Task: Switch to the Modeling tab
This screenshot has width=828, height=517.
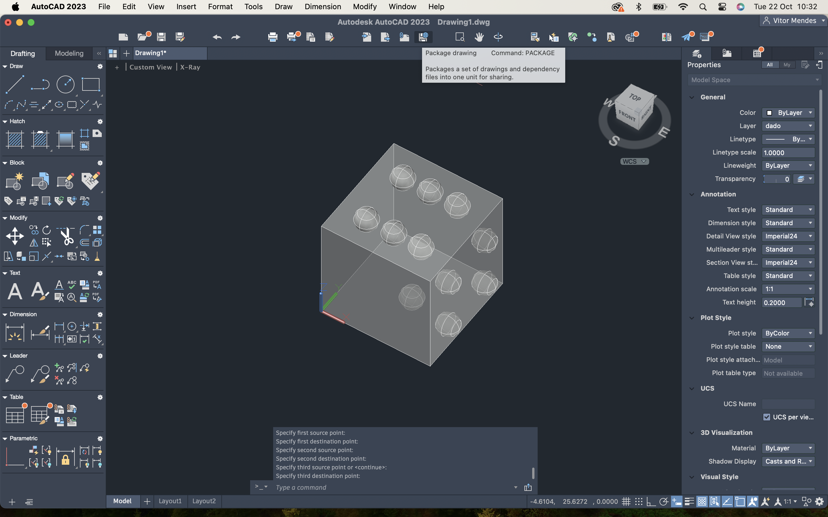Action: (x=69, y=53)
